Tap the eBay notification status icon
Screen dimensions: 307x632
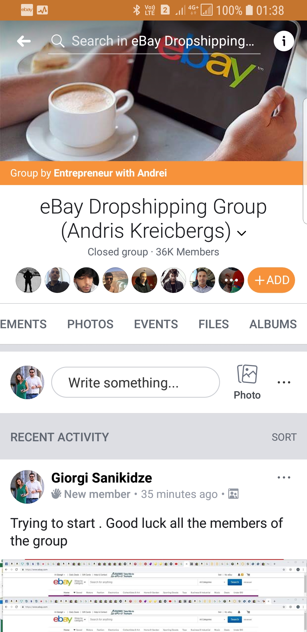tap(27, 10)
